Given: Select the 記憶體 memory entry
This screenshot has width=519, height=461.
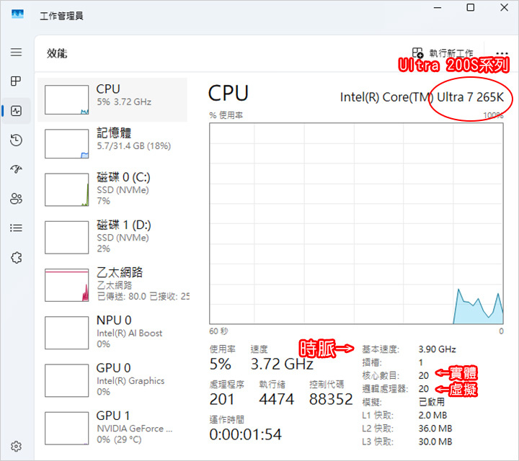Looking at the screenshot, I should point(112,143).
